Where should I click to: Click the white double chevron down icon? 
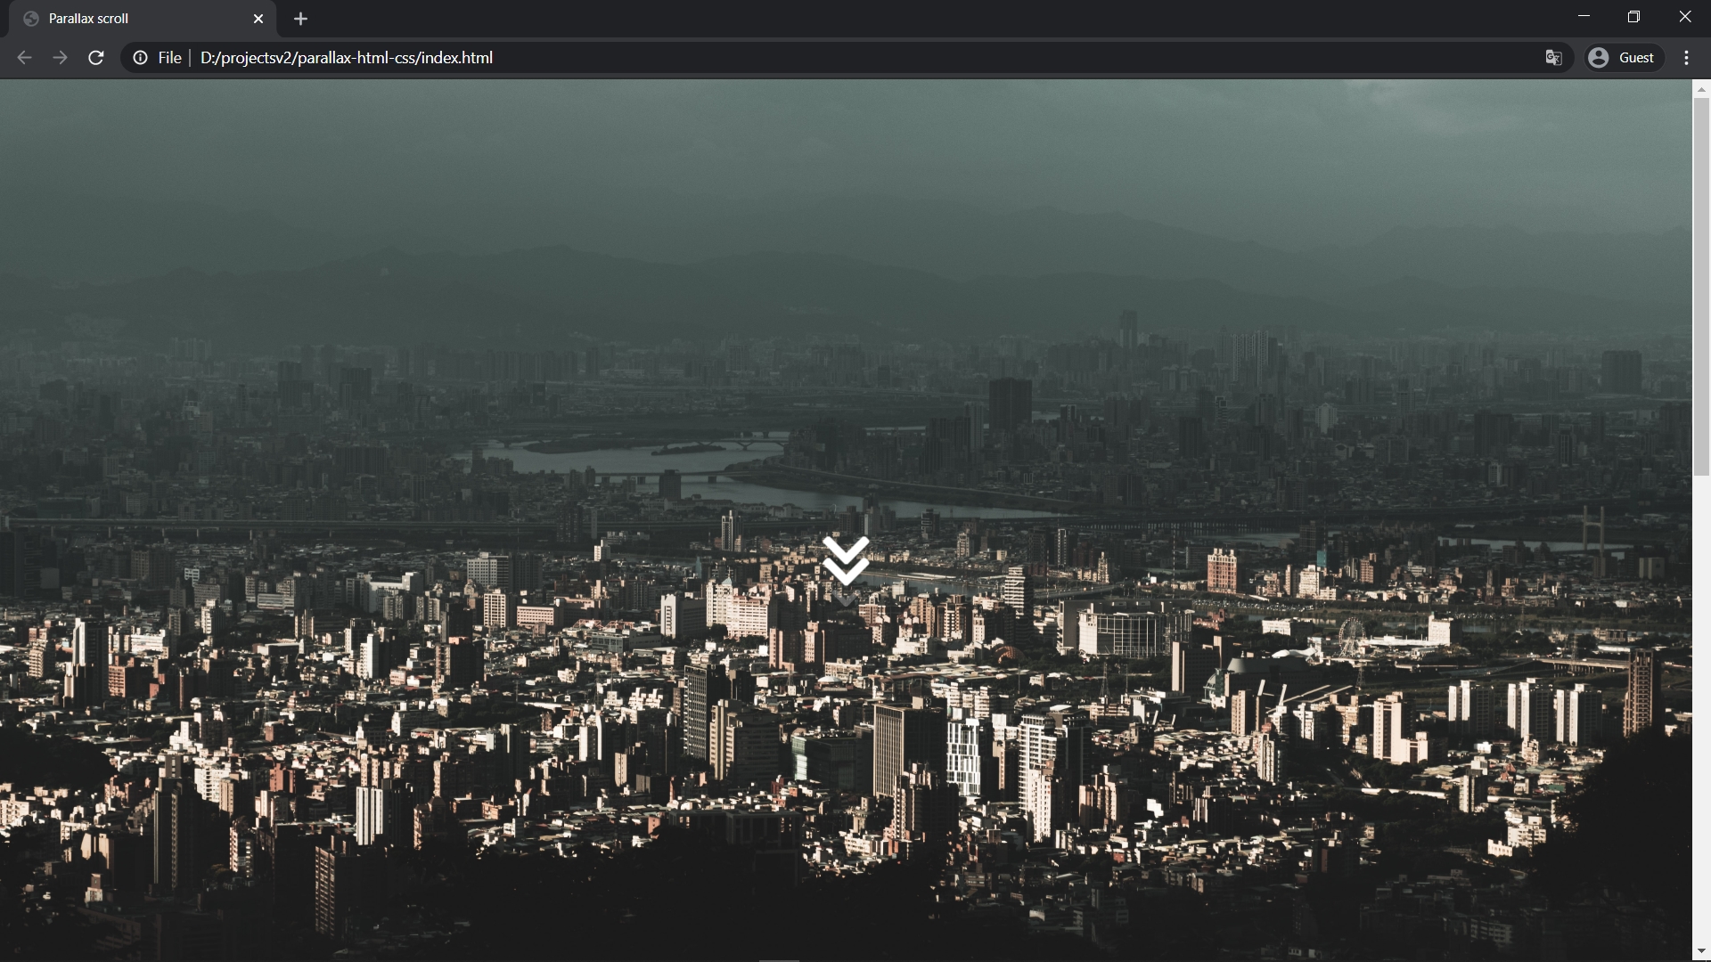click(846, 559)
